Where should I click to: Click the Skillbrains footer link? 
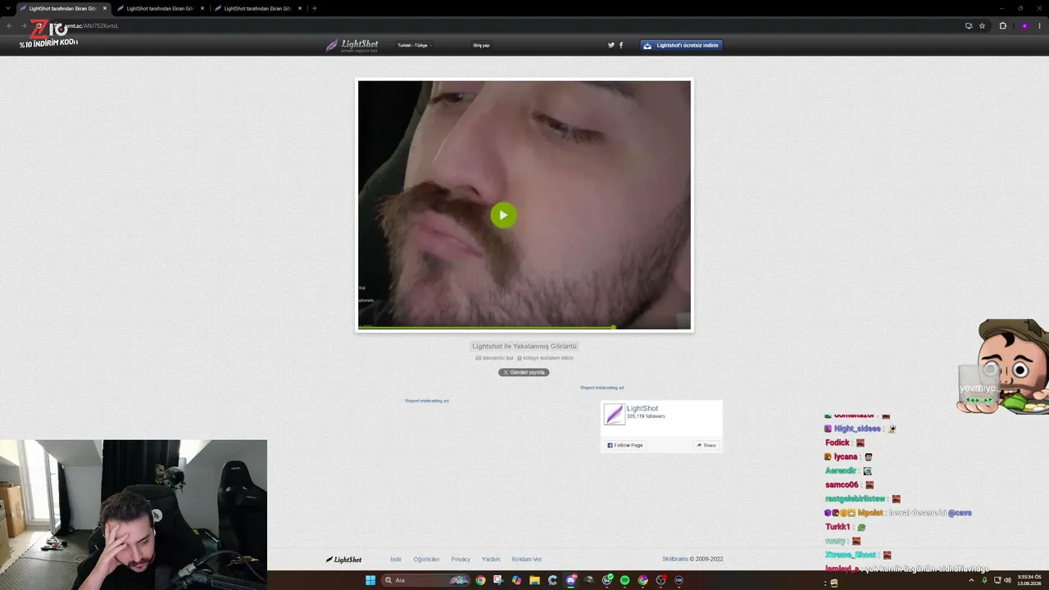pyautogui.click(x=675, y=560)
